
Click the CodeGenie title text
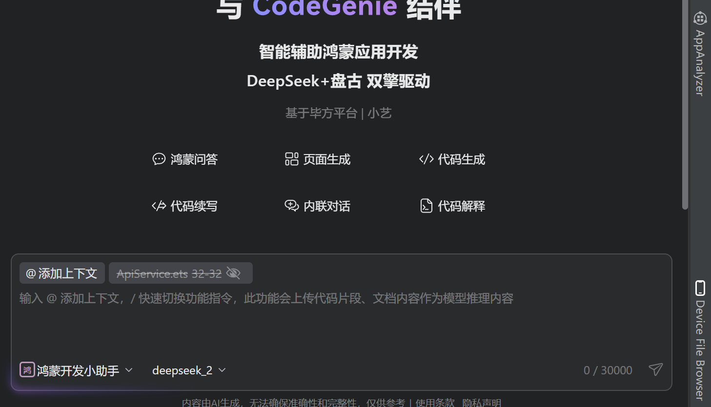pyautogui.click(x=325, y=8)
